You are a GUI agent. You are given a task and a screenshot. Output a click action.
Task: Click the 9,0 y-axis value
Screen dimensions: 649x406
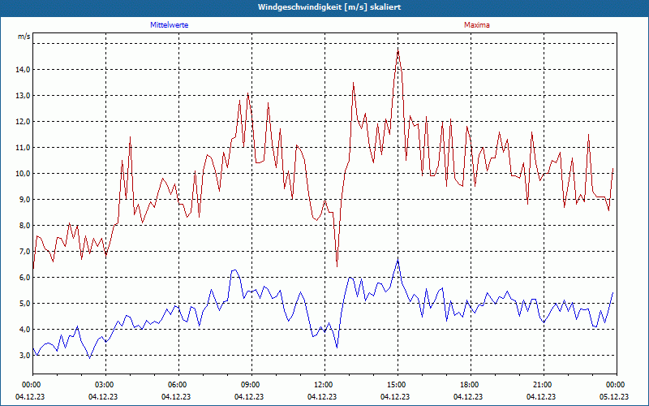pyautogui.click(x=25, y=200)
